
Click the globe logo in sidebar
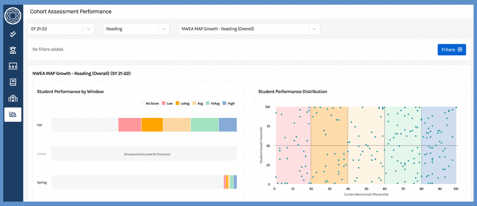click(13, 16)
